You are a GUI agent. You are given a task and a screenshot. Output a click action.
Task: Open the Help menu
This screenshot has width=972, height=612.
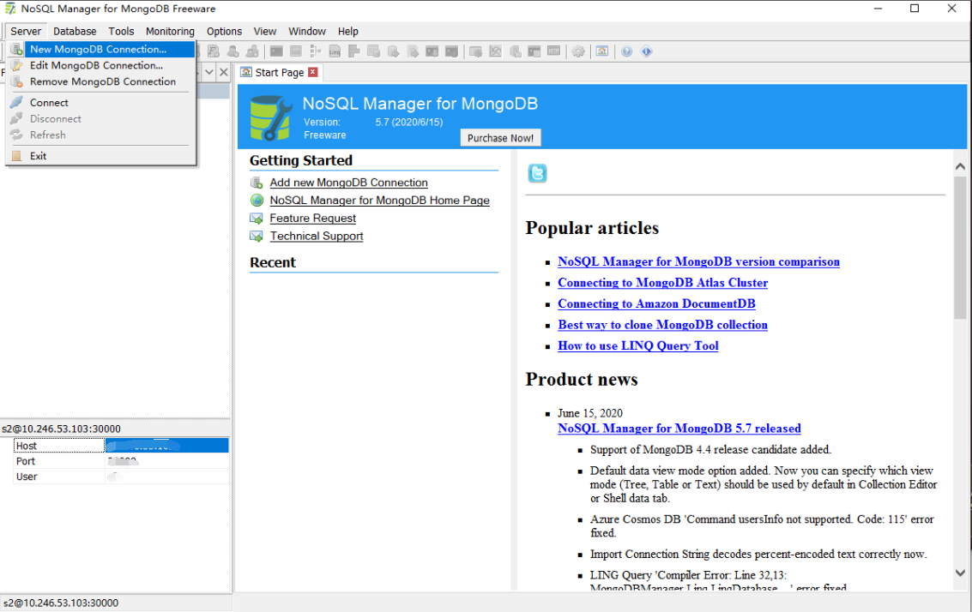[347, 31]
